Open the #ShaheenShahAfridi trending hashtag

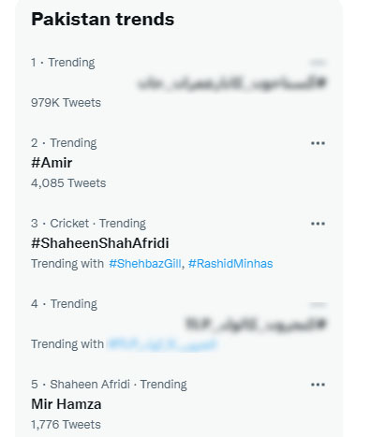(x=100, y=243)
